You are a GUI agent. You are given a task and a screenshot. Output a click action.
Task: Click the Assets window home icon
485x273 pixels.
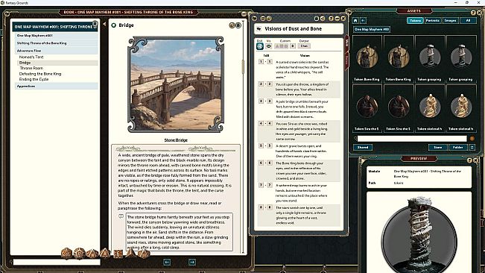355,20
